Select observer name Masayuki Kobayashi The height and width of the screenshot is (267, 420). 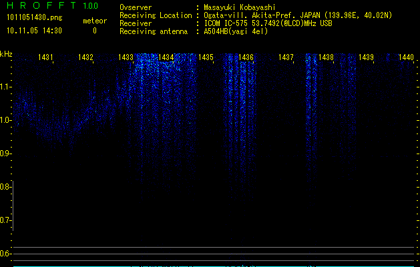tap(240, 8)
